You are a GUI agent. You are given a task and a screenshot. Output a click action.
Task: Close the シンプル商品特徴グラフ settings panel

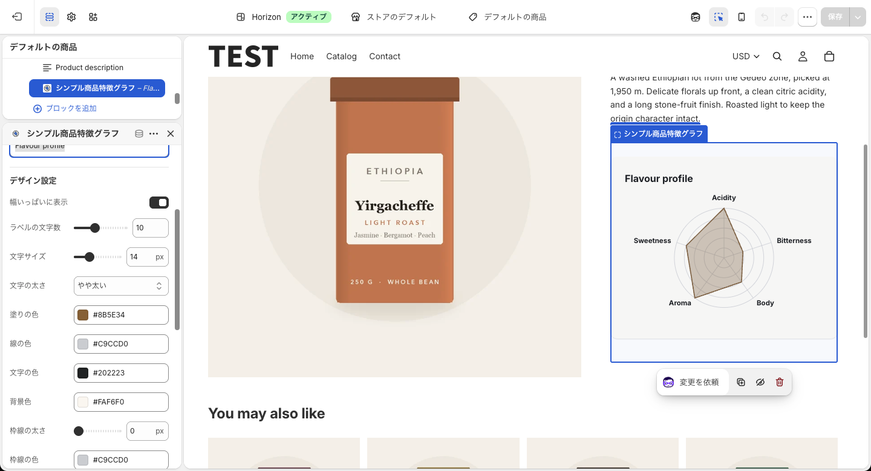click(171, 134)
